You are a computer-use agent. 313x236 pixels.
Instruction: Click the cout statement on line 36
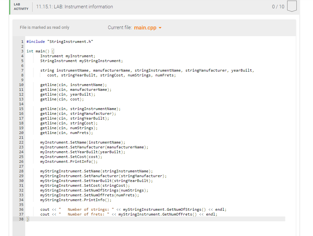click(x=96, y=209)
